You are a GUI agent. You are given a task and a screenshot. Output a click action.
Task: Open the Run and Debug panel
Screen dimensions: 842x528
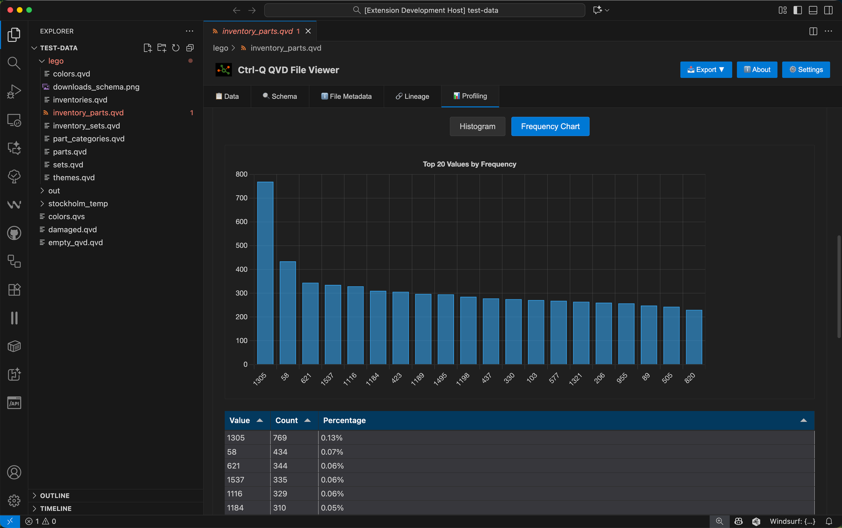pos(14,91)
